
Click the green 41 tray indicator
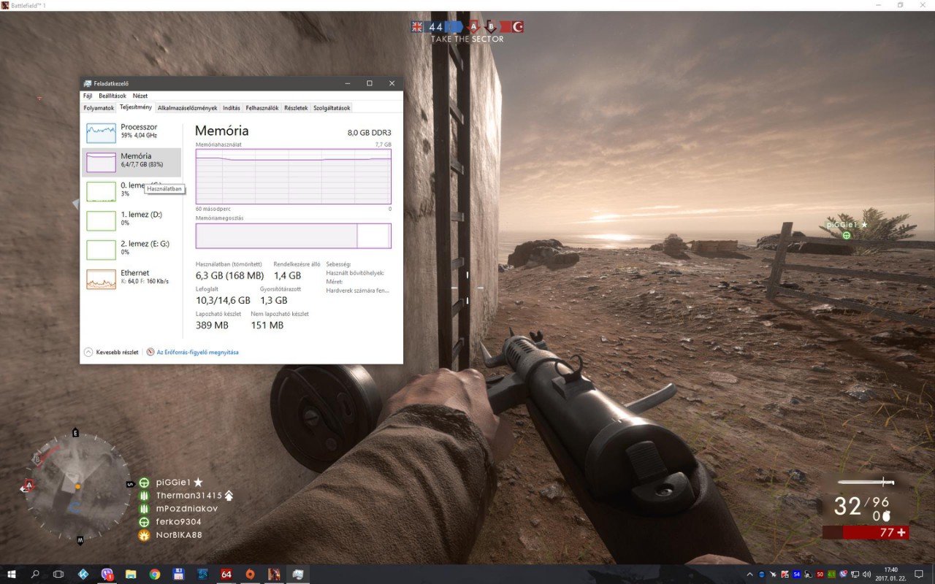pyautogui.click(x=831, y=574)
